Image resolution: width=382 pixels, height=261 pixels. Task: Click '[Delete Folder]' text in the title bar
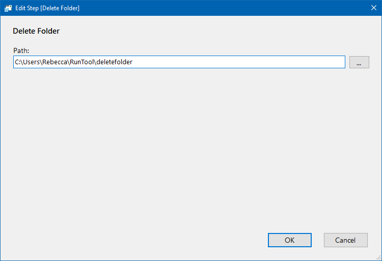click(60, 8)
